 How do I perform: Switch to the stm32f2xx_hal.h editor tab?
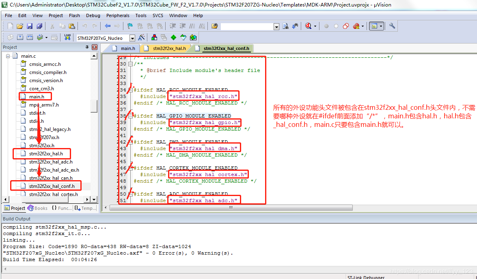[165, 48]
